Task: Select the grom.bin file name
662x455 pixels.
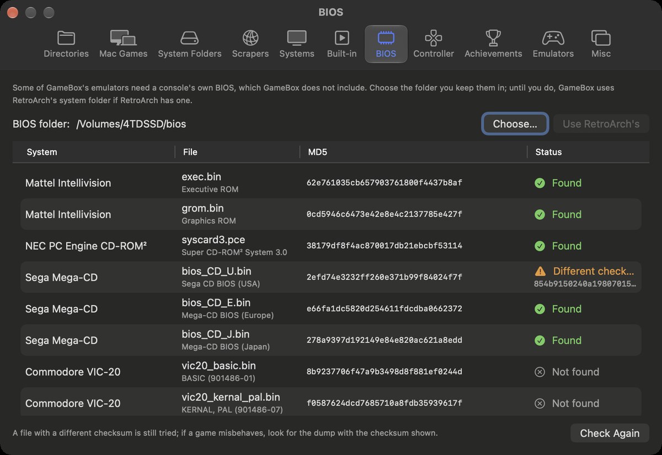Action: click(202, 208)
